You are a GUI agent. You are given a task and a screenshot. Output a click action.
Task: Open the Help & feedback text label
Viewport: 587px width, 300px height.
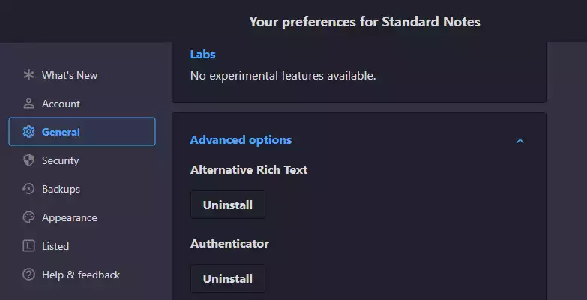tap(81, 274)
